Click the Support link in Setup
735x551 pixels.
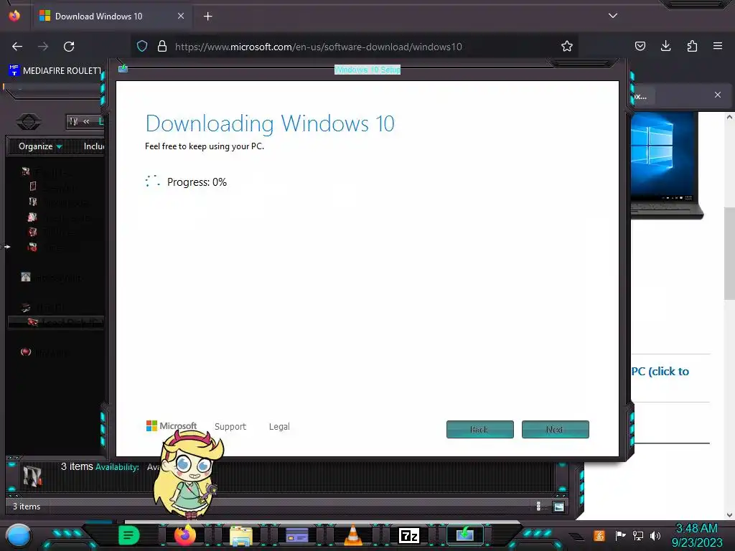pyautogui.click(x=230, y=426)
